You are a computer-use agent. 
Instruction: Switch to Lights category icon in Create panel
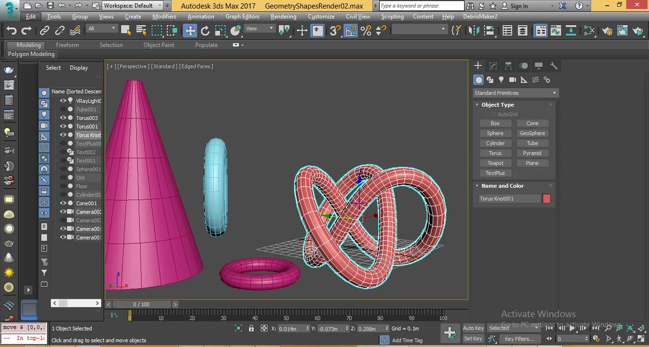click(x=501, y=80)
